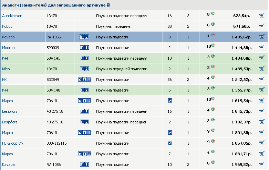
Task: Open the pie chart icon for Monroe SP0039
Action: (x=213, y=45)
